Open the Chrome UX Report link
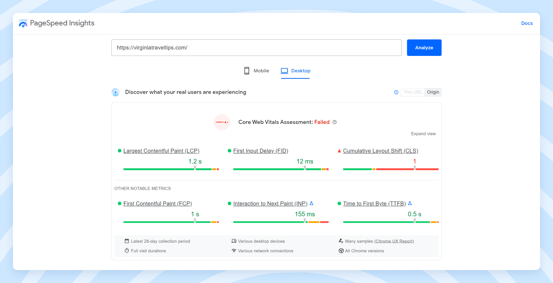Screen dimensions: 553x283 pyautogui.click(x=394, y=241)
